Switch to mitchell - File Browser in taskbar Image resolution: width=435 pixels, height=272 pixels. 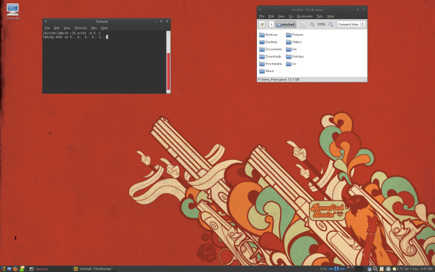point(94,269)
